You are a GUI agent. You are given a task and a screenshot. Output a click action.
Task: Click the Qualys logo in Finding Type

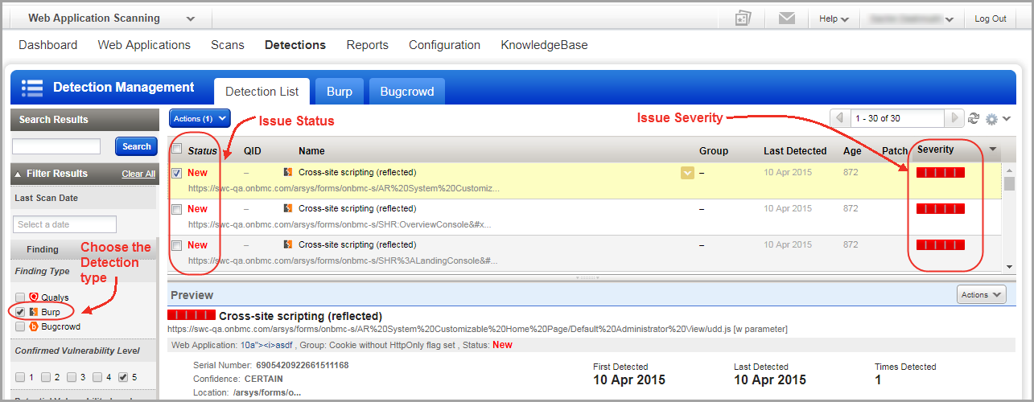tap(34, 297)
